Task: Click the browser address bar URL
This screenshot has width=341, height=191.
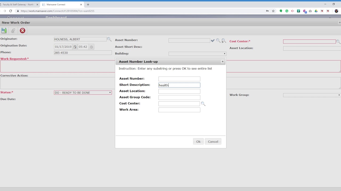Action: tap(58, 11)
